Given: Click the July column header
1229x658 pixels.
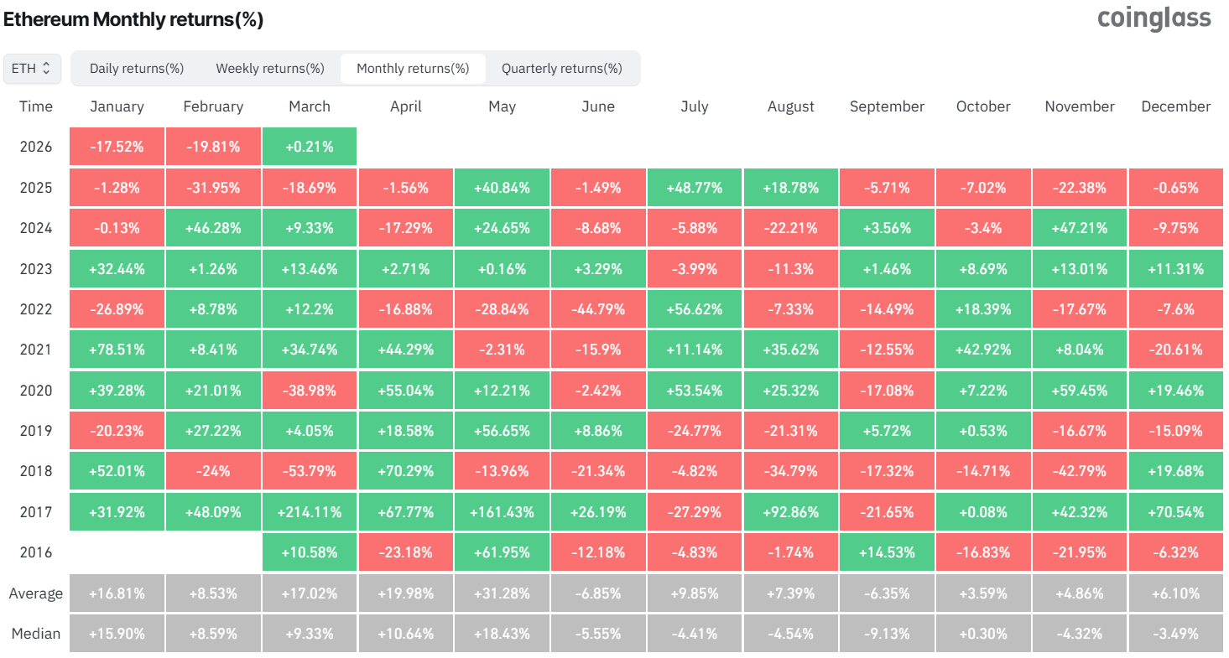Looking at the screenshot, I should coord(695,106).
